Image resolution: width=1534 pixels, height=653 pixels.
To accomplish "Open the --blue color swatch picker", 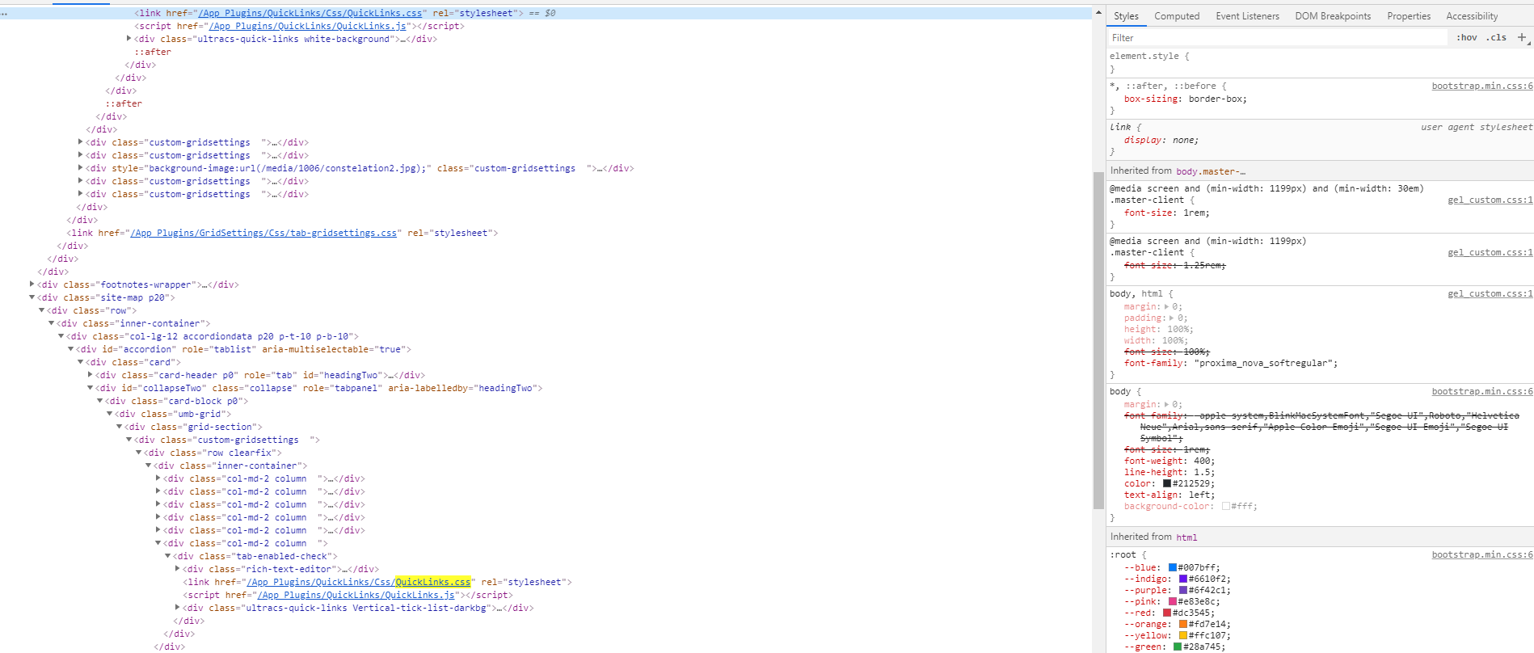I will (x=1173, y=568).
